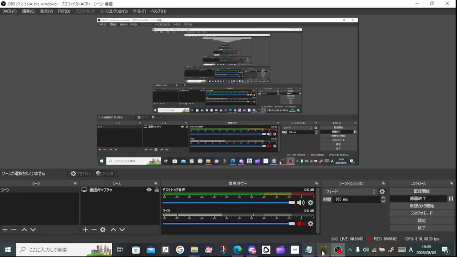Undock the シーン panel
Viewport: 457px width, 257px height.
(x=75, y=183)
